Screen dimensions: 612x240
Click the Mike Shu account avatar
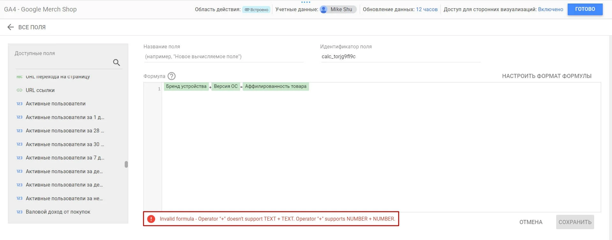(x=323, y=10)
